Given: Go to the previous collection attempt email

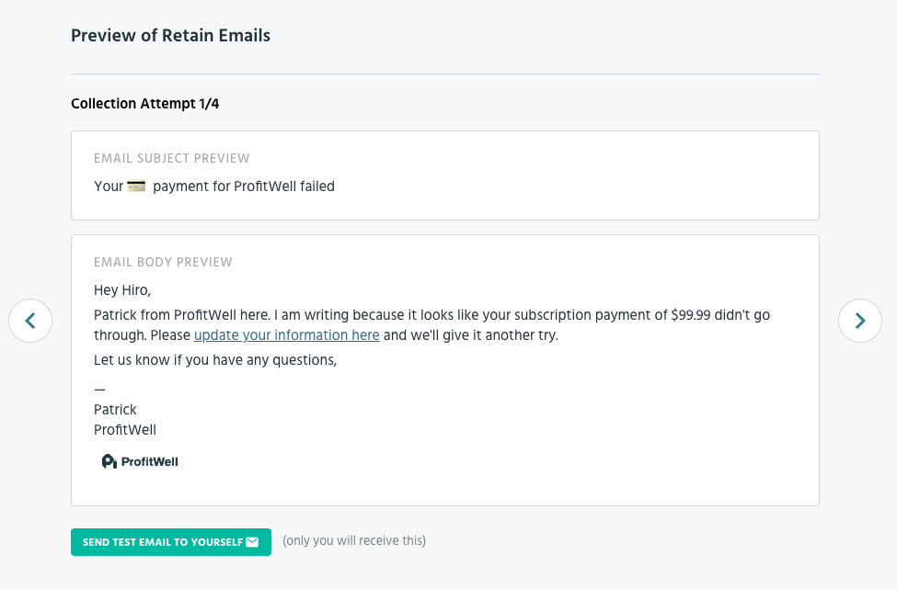Looking at the screenshot, I should tap(30, 321).
